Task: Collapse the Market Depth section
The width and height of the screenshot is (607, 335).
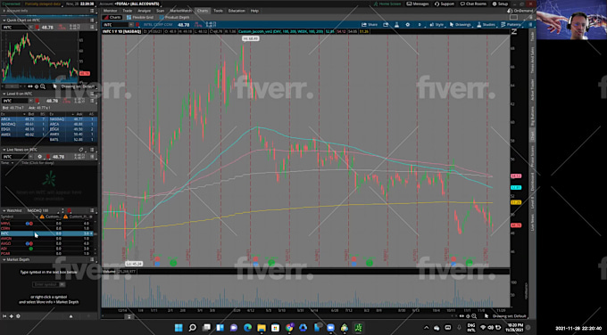Action: (x=4, y=259)
